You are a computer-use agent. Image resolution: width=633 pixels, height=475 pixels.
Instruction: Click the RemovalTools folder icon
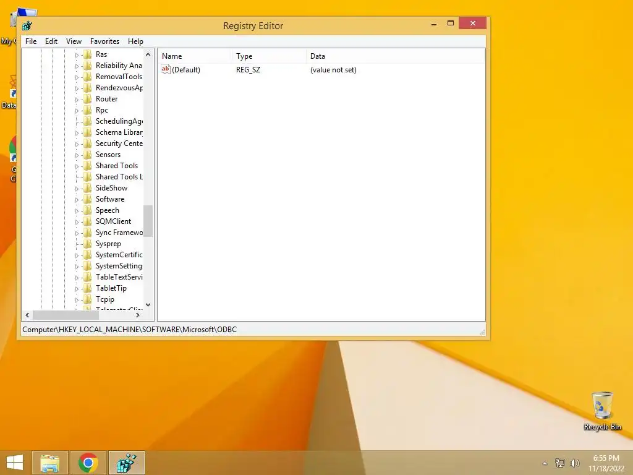(88, 77)
